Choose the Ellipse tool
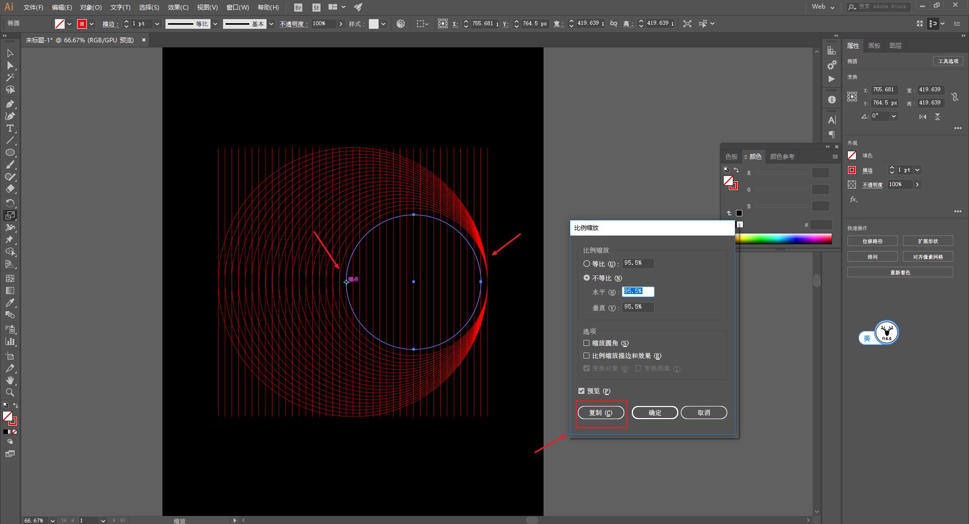The image size is (969, 524). pos(10,153)
